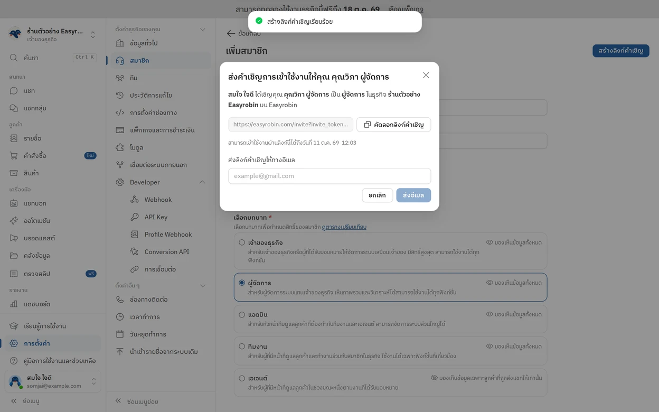Open แชท via its chat bubble icon

14,91
